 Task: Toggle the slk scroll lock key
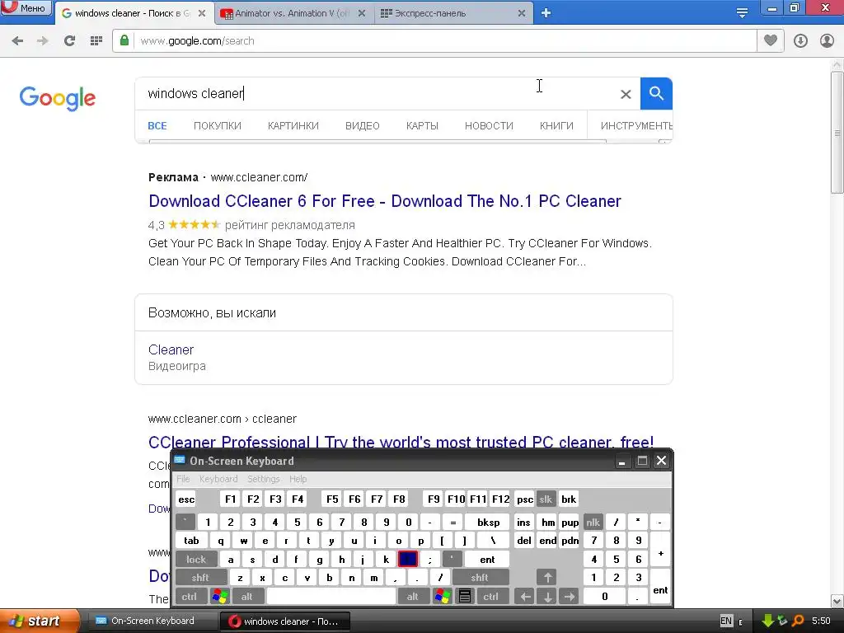(x=546, y=499)
